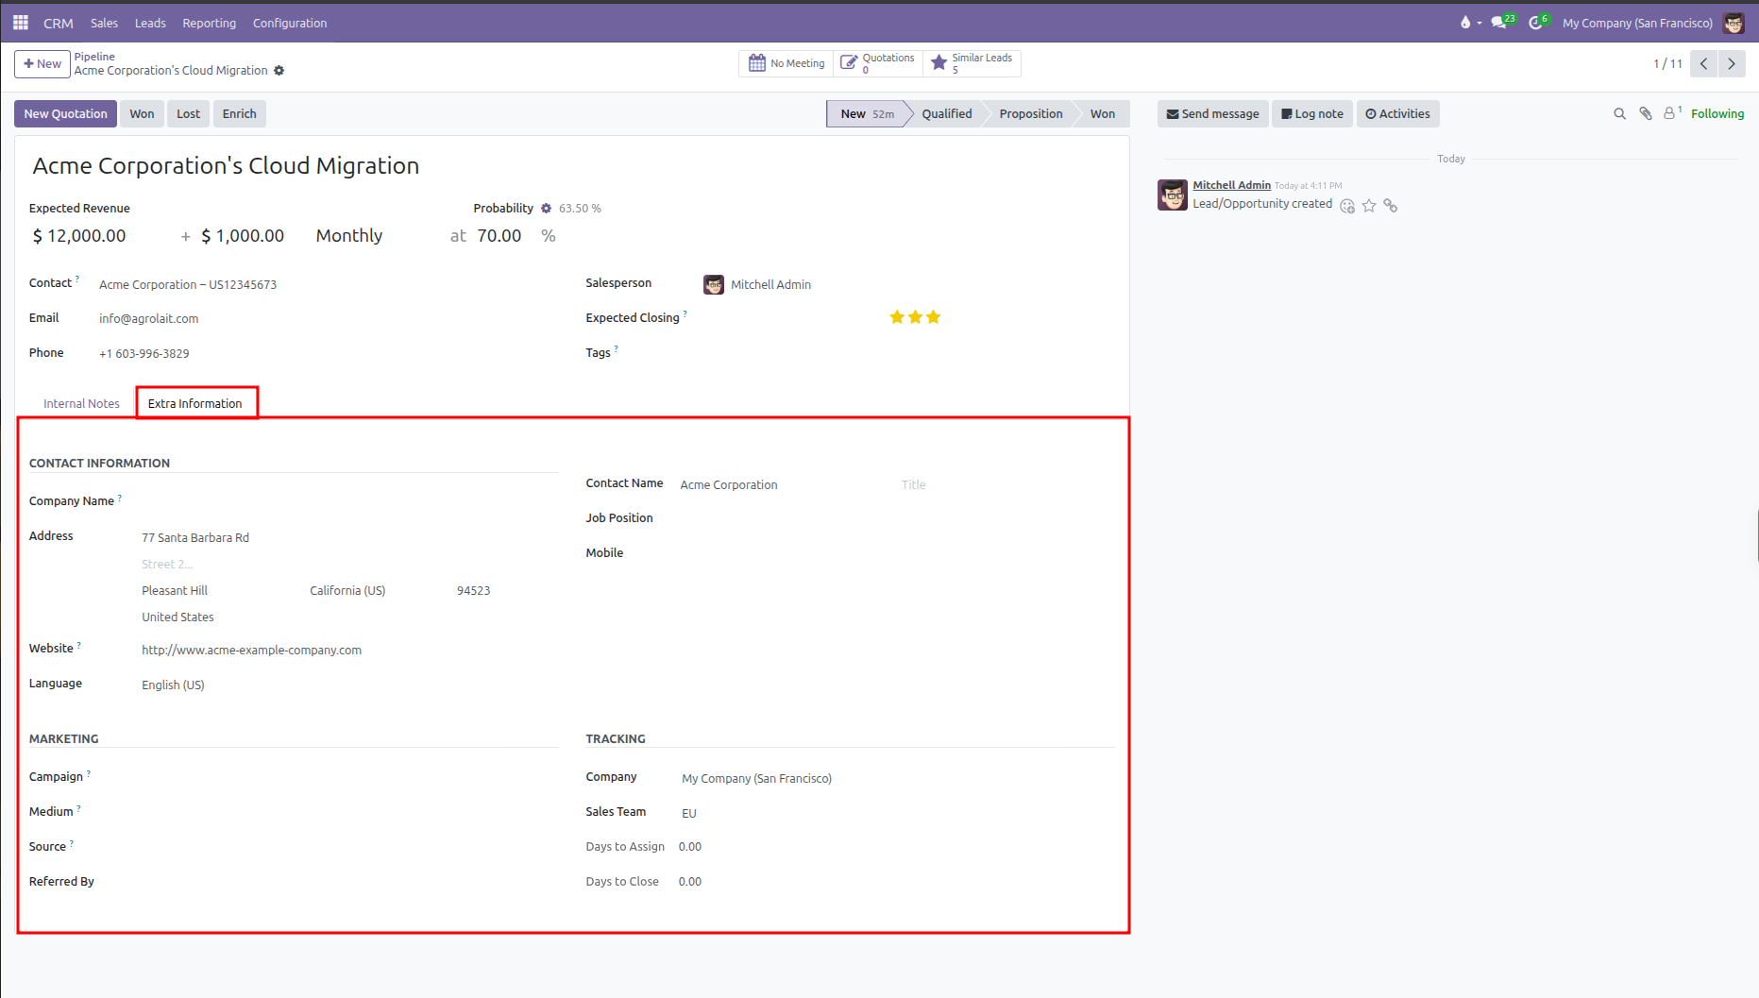
Task: Set priority to third star
Action: click(x=933, y=317)
